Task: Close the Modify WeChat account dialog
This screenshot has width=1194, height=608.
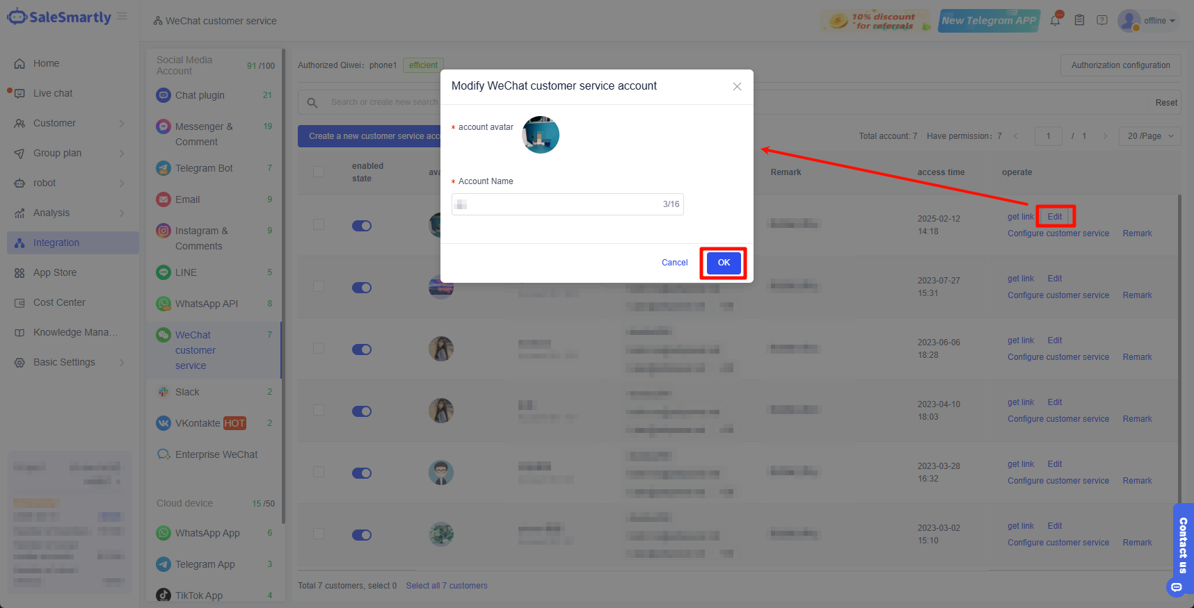Action: [x=737, y=86]
